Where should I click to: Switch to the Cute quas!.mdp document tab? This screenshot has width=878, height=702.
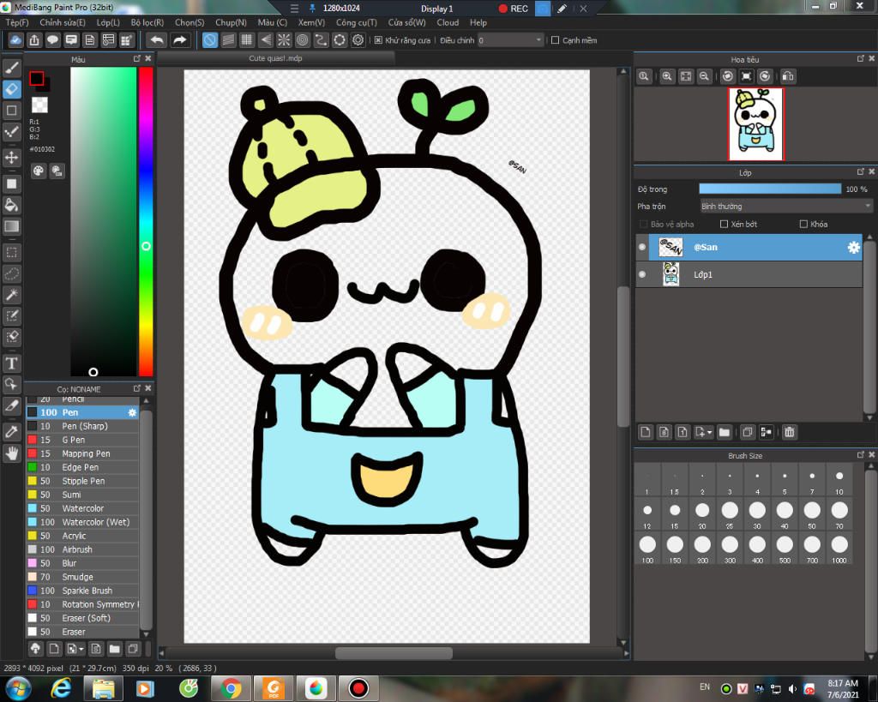click(x=275, y=58)
